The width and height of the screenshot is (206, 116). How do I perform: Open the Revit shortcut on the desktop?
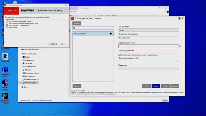5,58
